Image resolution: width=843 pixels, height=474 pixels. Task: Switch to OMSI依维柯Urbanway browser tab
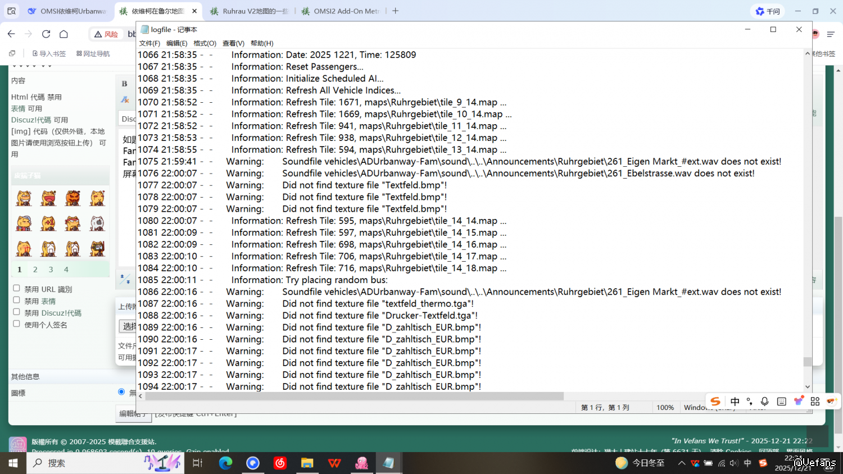click(x=66, y=11)
